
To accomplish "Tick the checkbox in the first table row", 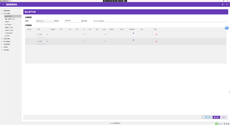I will (84, 34).
